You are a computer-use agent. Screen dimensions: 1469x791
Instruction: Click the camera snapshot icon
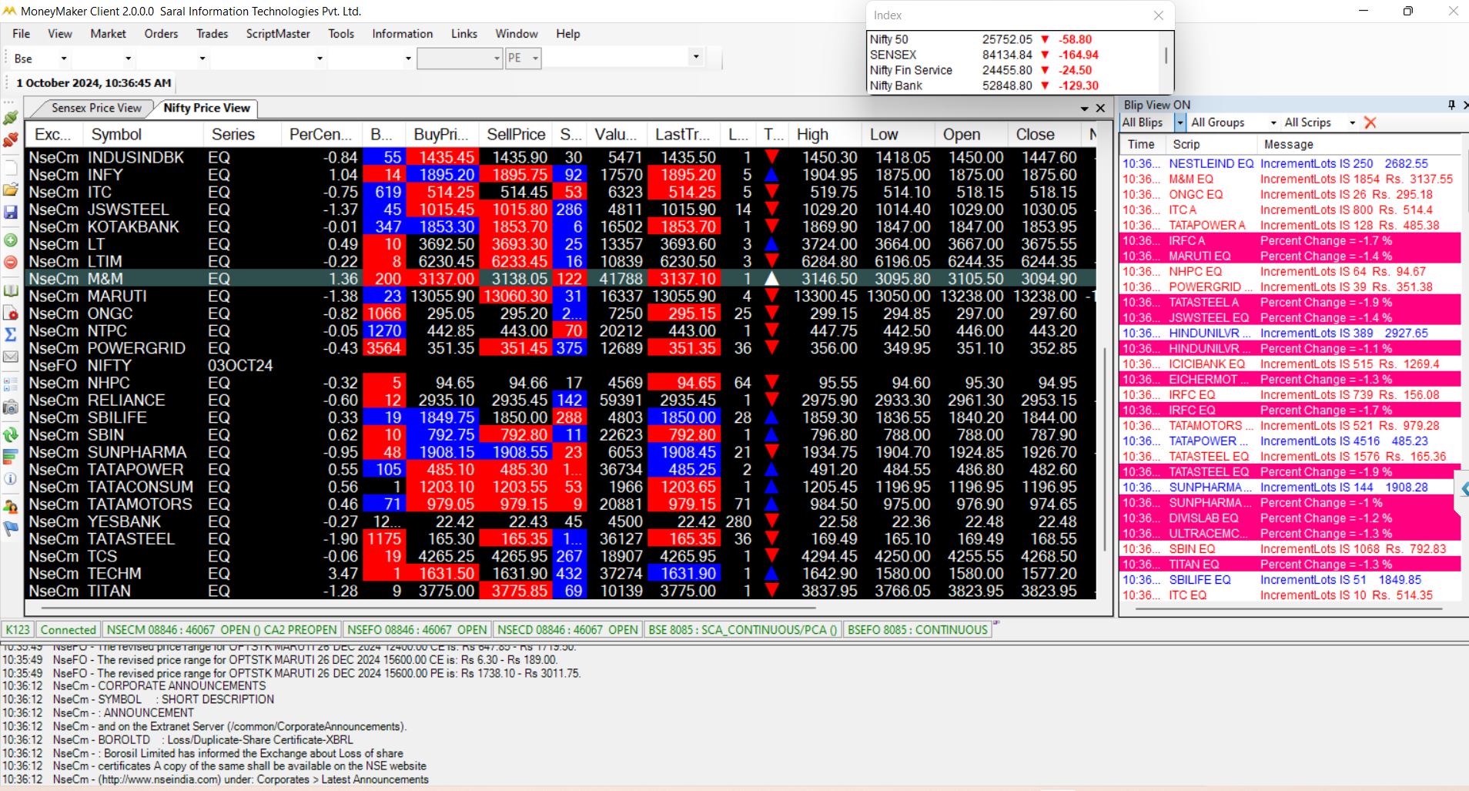(11, 407)
